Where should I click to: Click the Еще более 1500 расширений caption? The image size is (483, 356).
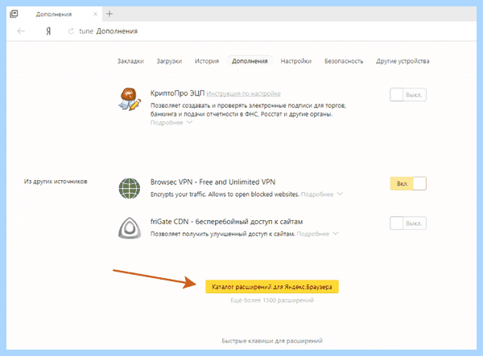tap(272, 300)
